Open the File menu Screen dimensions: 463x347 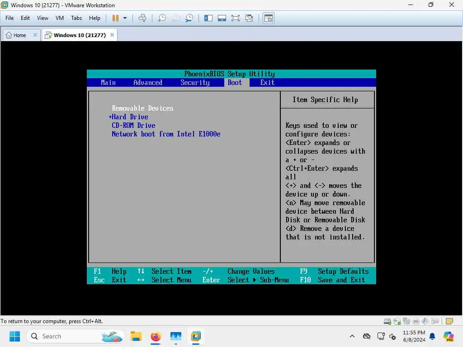(9, 18)
